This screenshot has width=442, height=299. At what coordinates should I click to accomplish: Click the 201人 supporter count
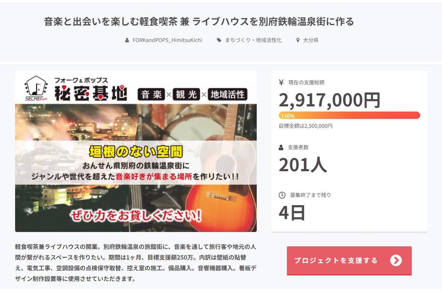point(303,165)
